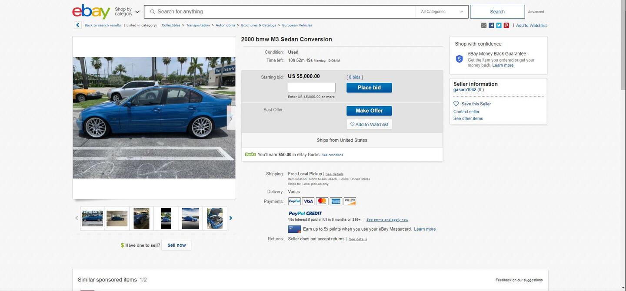Click the main blue BMW photo
The width and height of the screenshot is (626, 291).
pos(154,118)
